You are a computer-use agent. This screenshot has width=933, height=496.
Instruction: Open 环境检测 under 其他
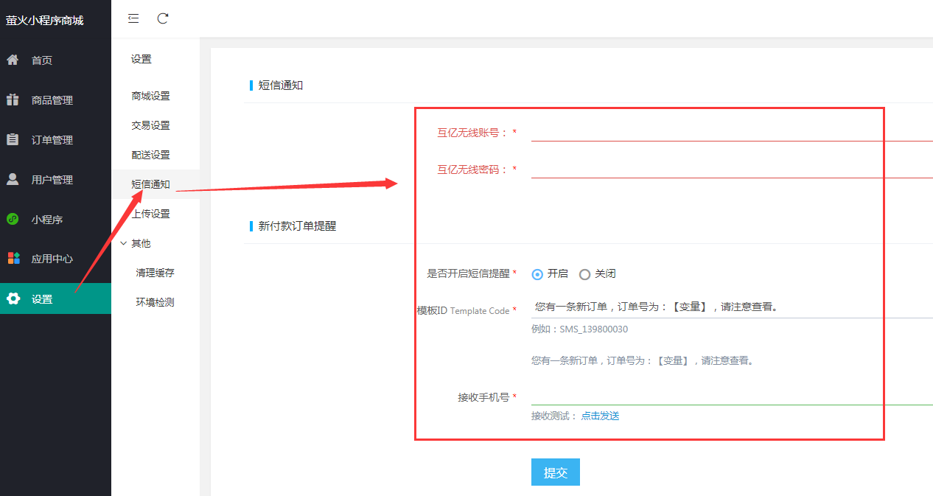[155, 302]
